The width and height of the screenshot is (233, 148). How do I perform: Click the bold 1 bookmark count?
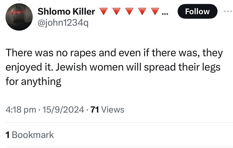(7, 135)
